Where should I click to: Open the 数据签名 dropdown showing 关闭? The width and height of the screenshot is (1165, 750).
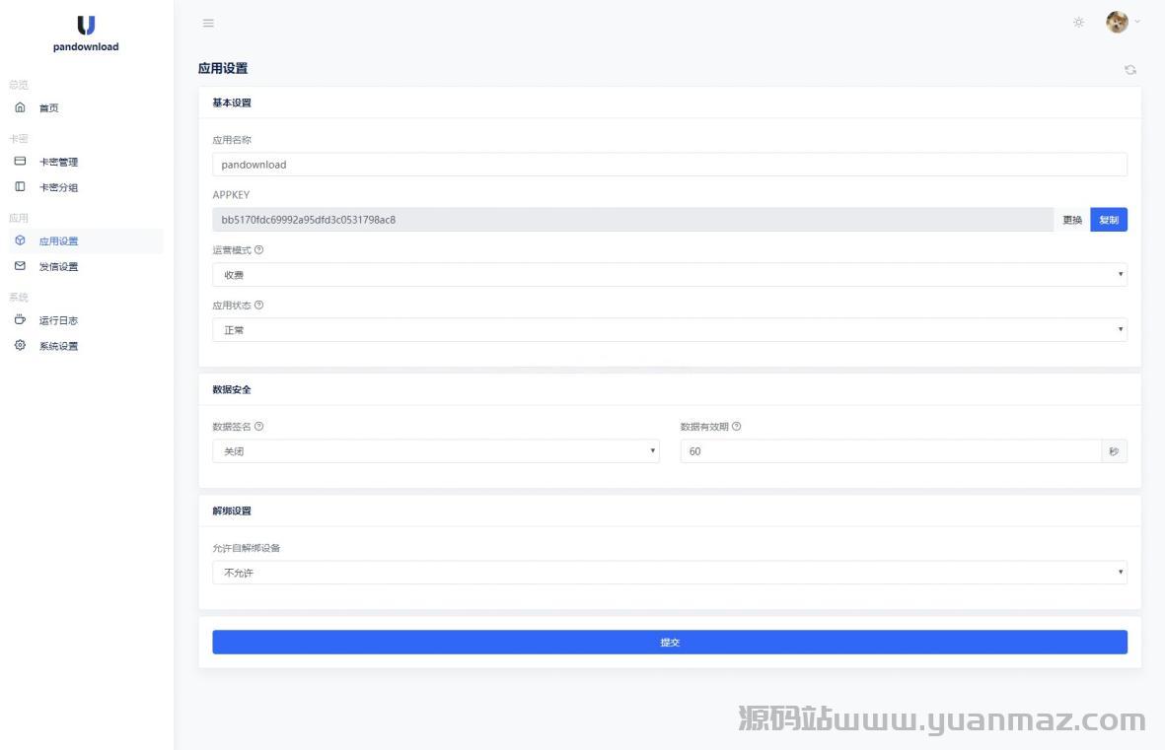435,451
